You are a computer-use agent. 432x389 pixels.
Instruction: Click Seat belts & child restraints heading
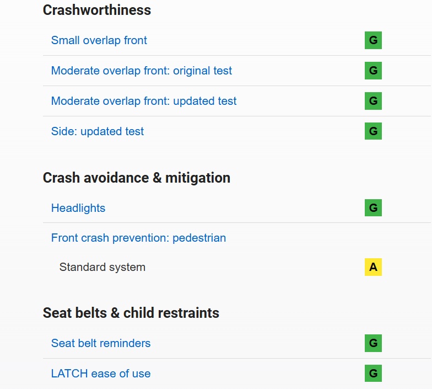tap(131, 313)
